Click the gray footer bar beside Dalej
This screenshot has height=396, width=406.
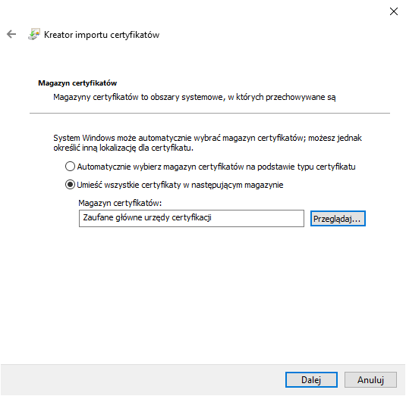(143, 380)
